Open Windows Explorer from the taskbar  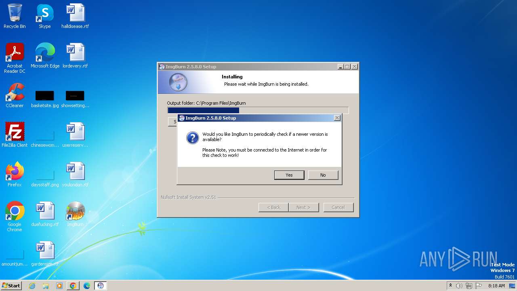pos(46,286)
